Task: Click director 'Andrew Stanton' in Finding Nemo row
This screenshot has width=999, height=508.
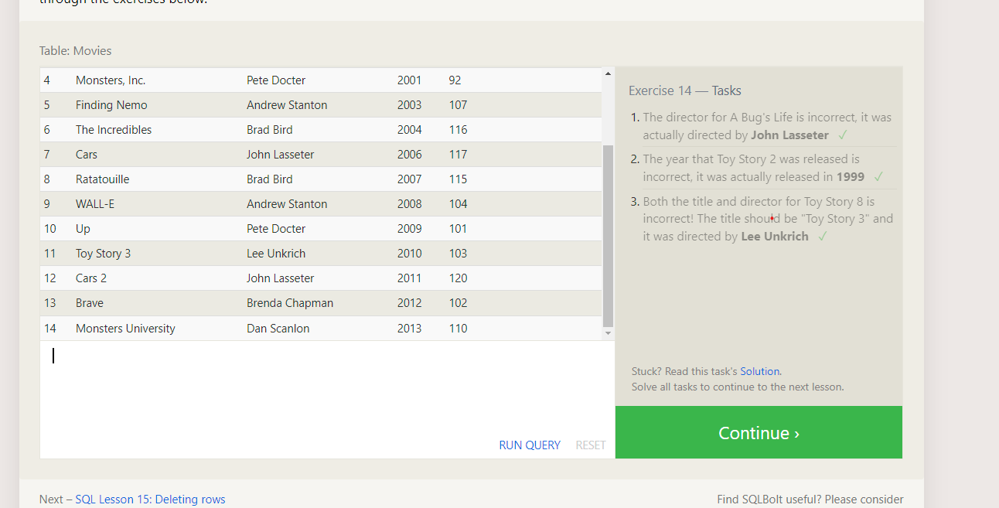Action: click(287, 105)
